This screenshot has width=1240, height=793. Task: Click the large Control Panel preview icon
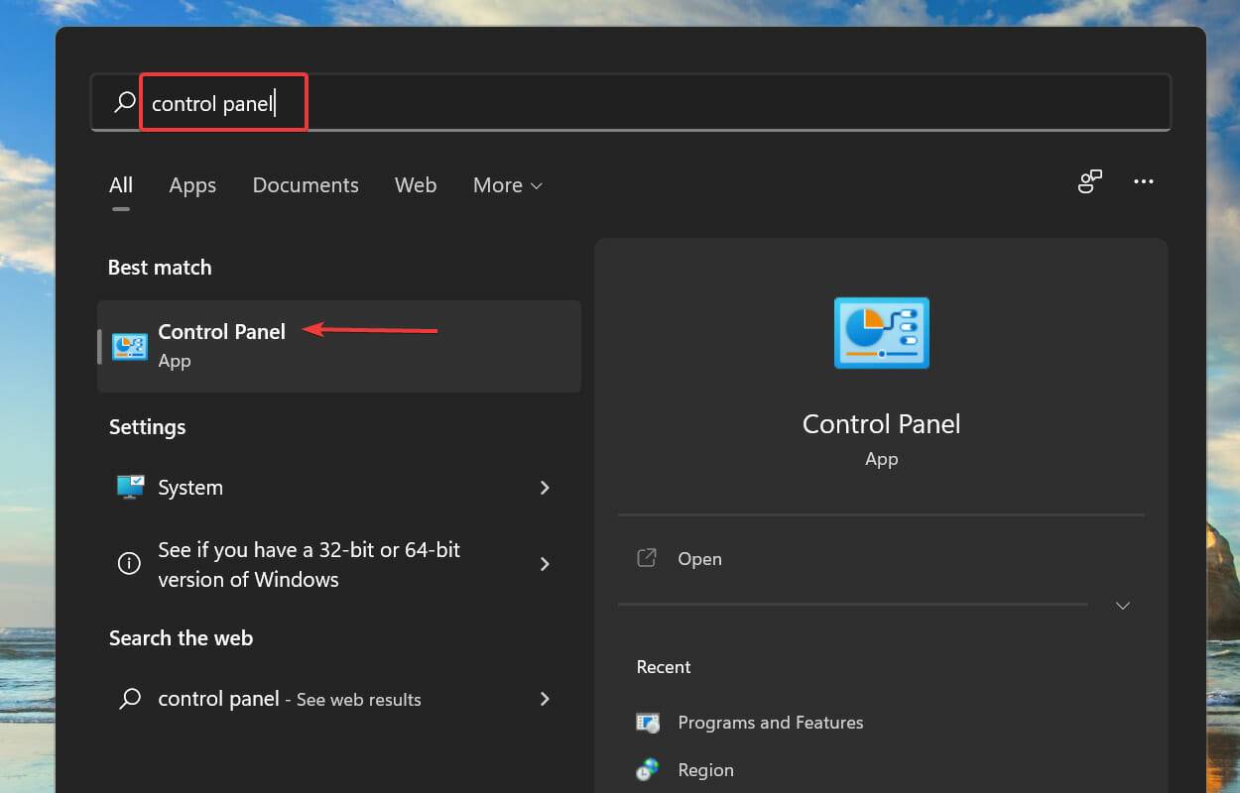click(881, 333)
